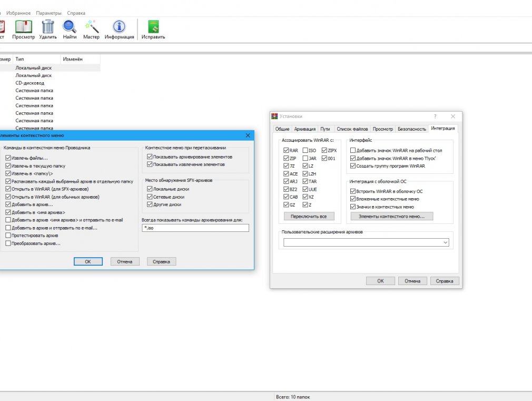Toggle 'Извлечь в текущую папку' checkbox

[8, 165]
